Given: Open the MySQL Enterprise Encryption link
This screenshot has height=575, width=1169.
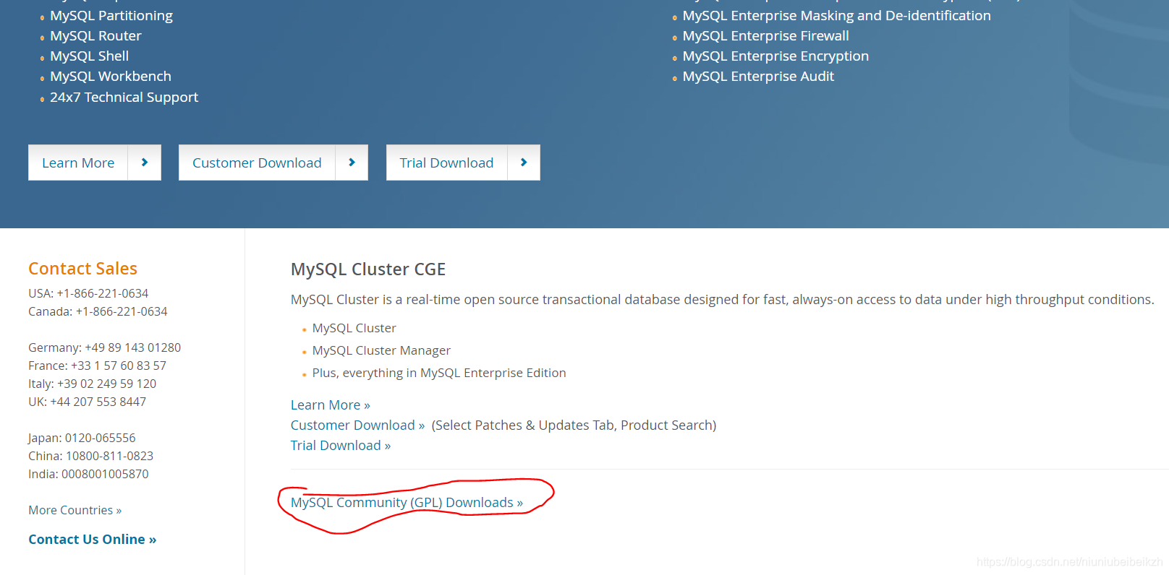Looking at the screenshot, I should (x=775, y=56).
